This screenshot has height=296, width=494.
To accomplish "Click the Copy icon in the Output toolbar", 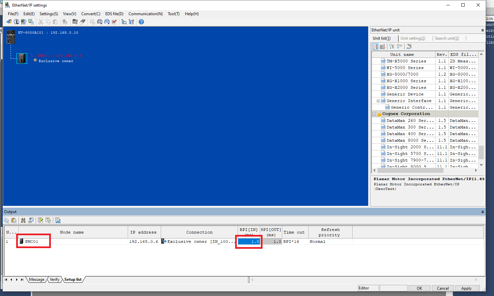I will [x=6, y=220].
